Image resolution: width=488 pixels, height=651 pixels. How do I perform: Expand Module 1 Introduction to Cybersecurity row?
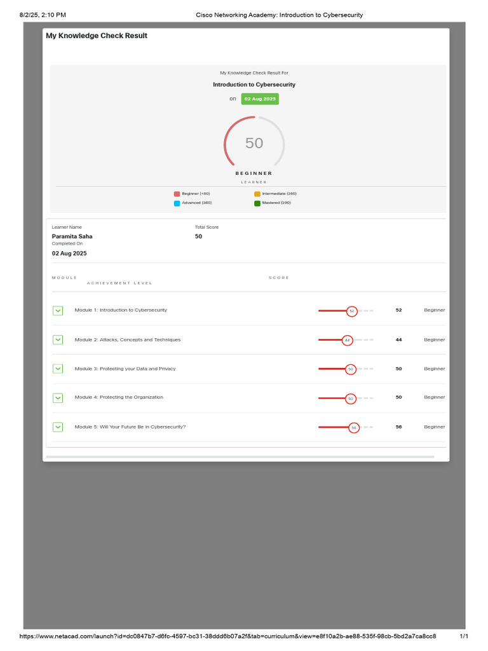pyautogui.click(x=58, y=310)
